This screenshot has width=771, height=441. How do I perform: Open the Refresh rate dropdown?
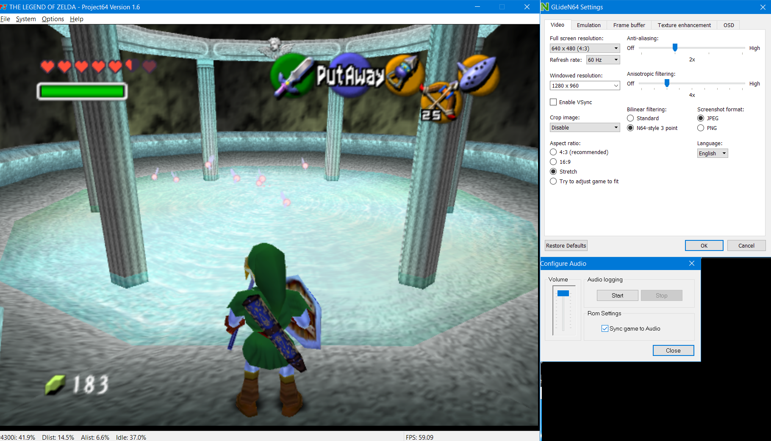[x=603, y=60]
